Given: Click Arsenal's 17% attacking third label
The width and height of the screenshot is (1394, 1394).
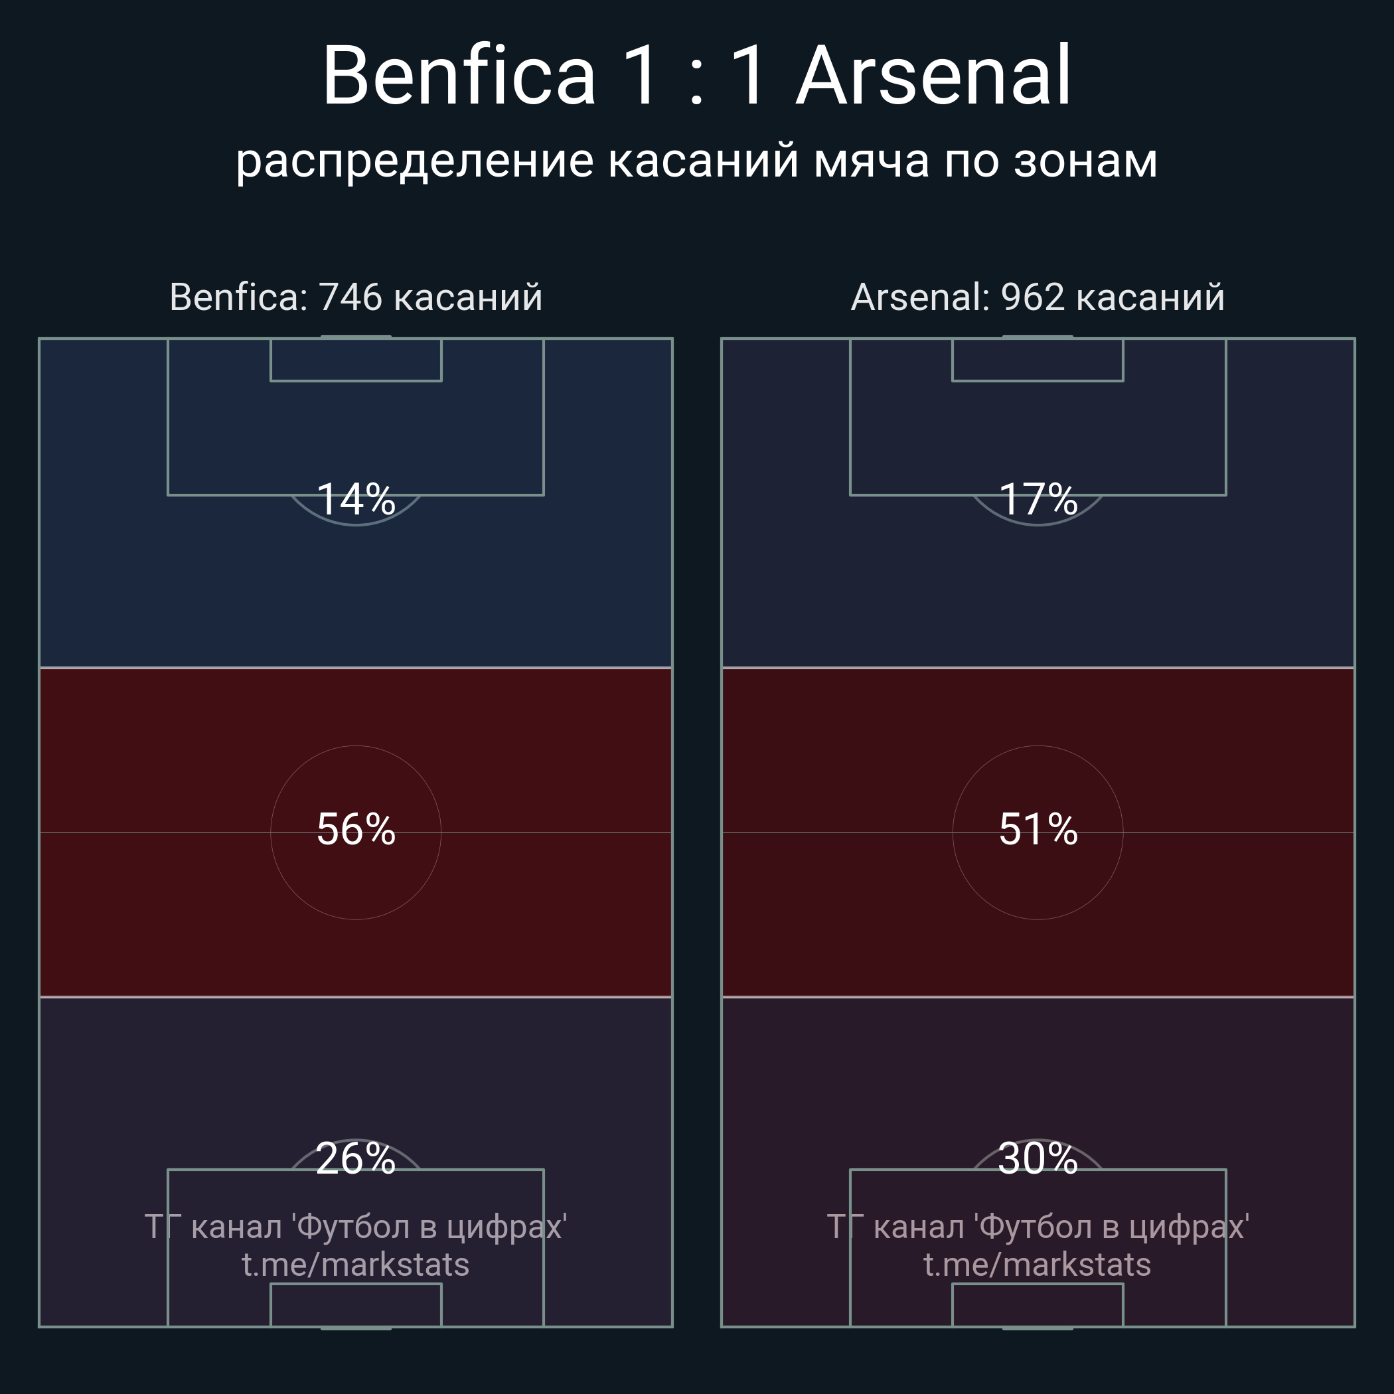Looking at the screenshot, I should (1038, 499).
